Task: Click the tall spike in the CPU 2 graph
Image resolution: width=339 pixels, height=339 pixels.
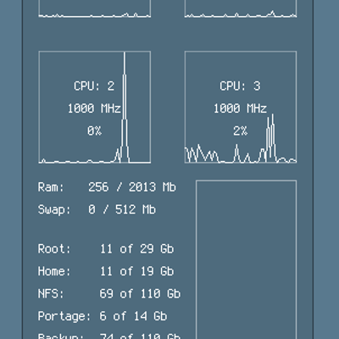Action: coord(125,108)
